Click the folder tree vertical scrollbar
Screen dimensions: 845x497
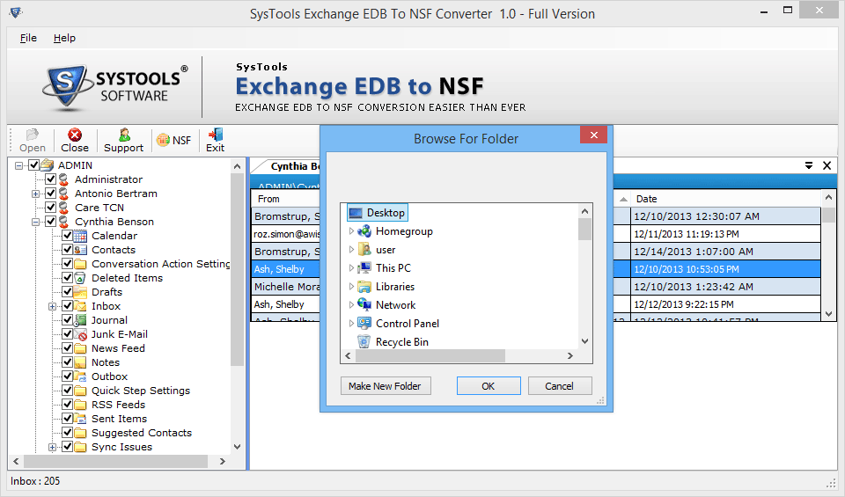click(x=237, y=269)
